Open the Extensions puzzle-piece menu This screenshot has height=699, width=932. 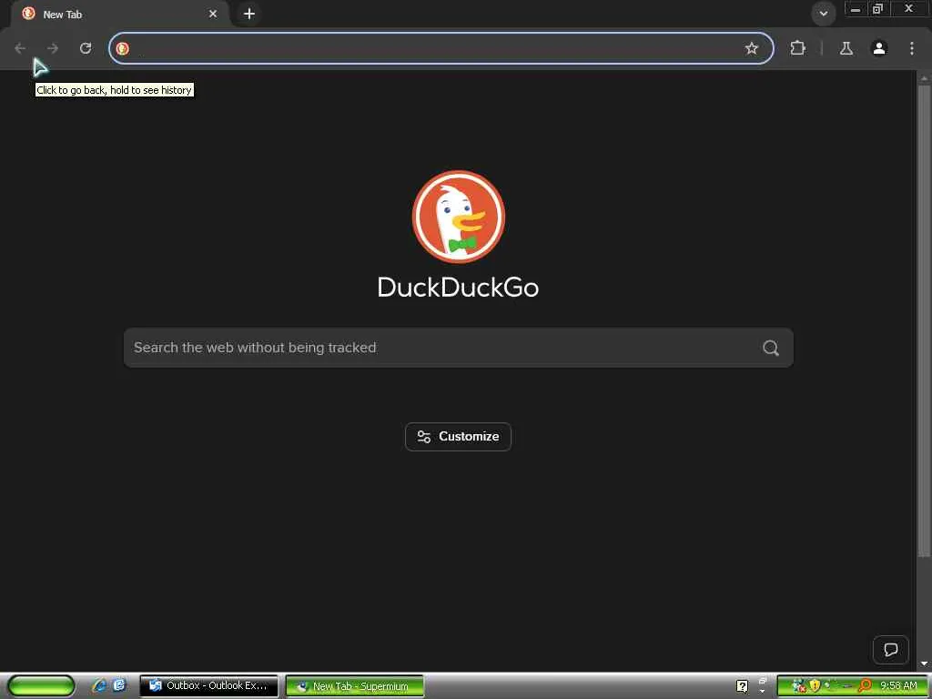(x=797, y=48)
